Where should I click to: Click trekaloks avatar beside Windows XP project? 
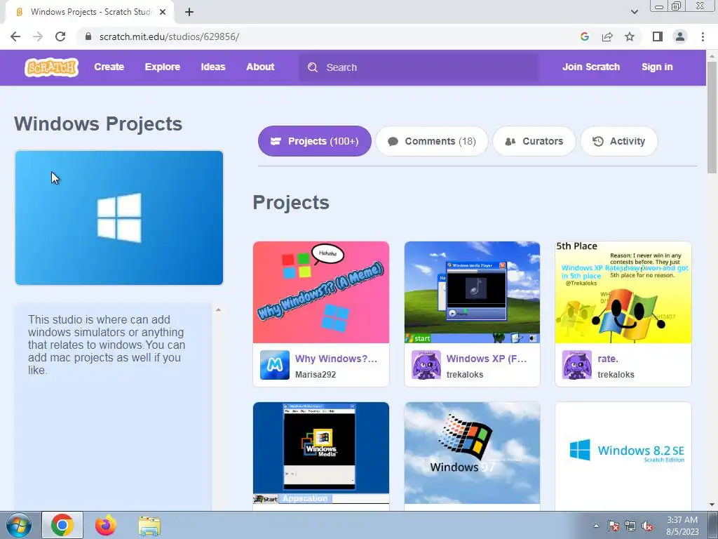(x=426, y=365)
